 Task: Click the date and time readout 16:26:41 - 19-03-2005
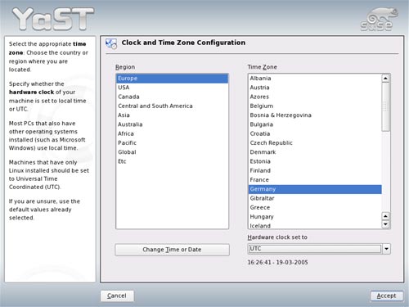click(x=277, y=263)
